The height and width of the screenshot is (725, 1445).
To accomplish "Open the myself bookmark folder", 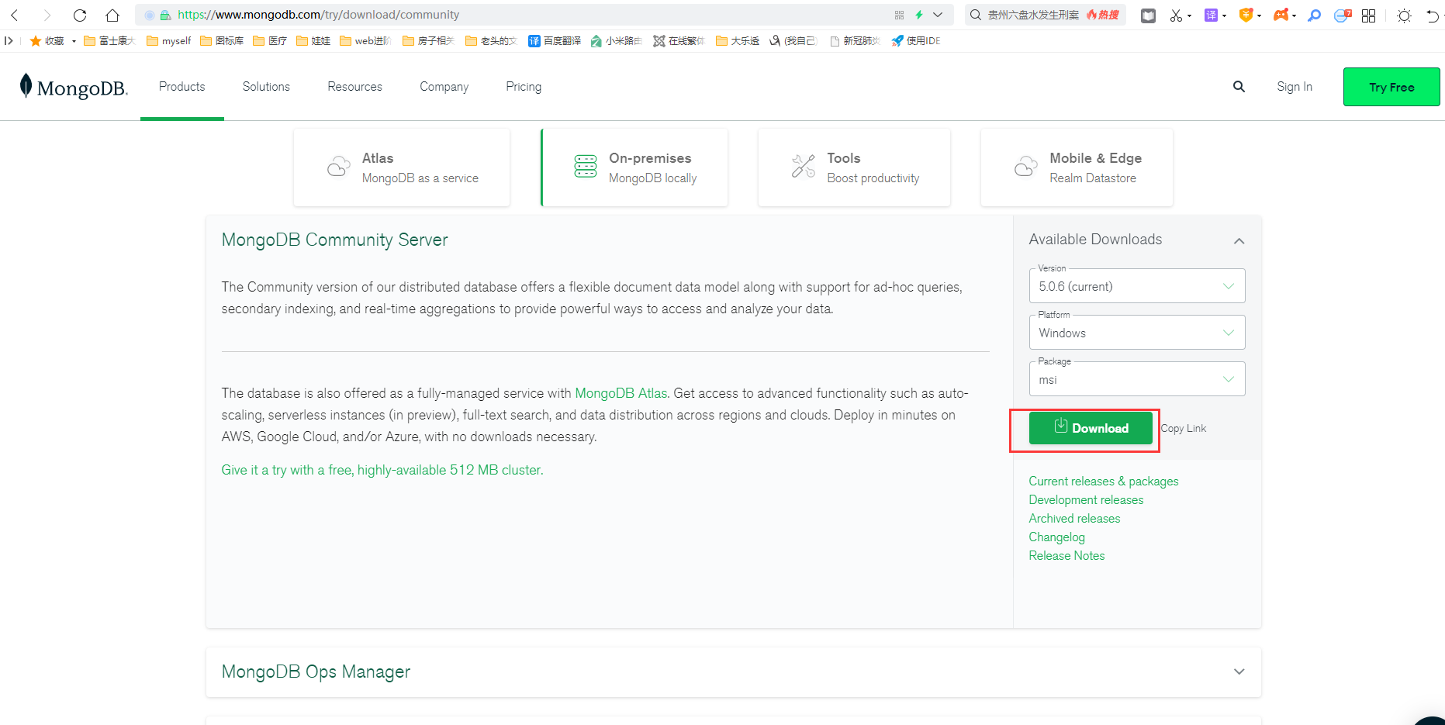I will [169, 41].
